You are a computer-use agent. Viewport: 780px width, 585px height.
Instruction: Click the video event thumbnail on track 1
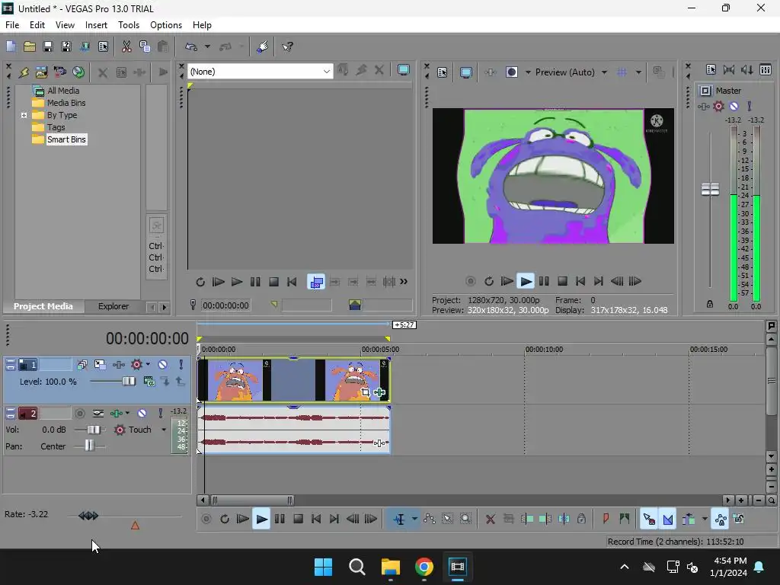pos(294,381)
